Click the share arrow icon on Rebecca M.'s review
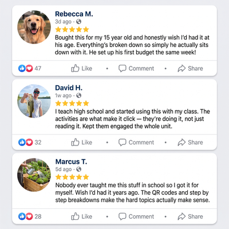Viewport: 229px width, 229px height. [x=181, y=68]
